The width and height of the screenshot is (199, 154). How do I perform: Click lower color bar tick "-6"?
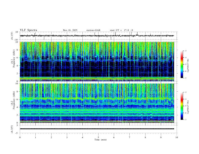185,113
